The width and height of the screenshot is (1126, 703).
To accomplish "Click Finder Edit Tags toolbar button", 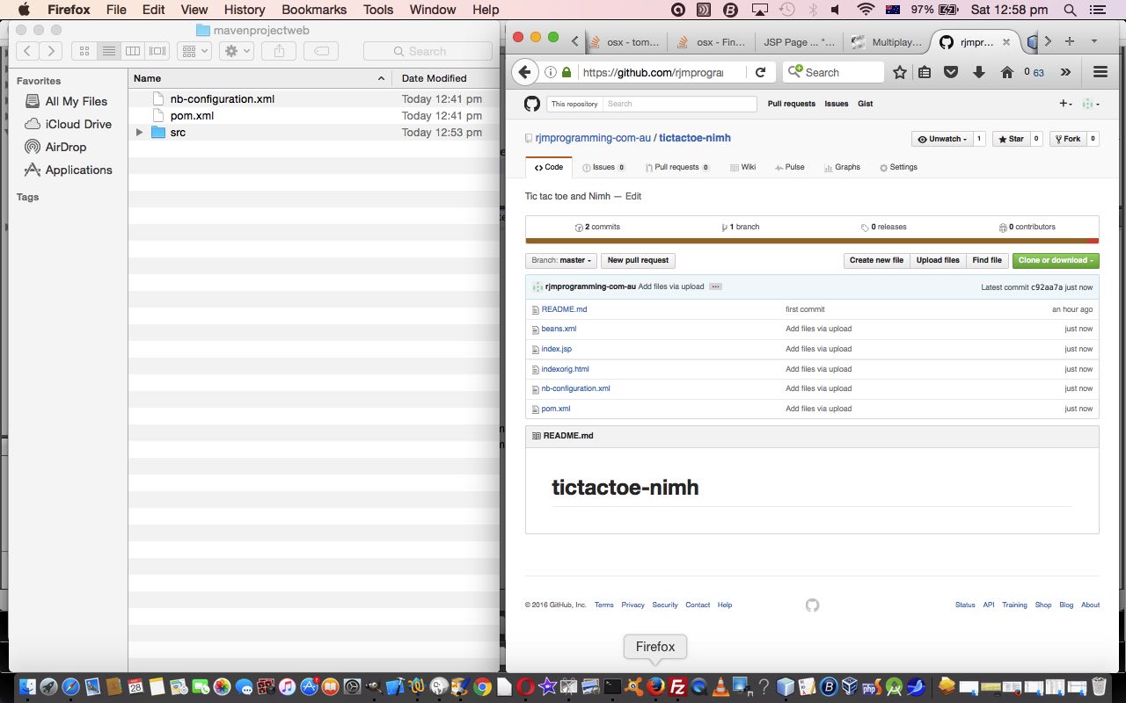I will (321, 51).
